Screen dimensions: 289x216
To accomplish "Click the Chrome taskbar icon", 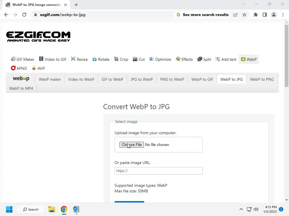I will coord(64,209).
